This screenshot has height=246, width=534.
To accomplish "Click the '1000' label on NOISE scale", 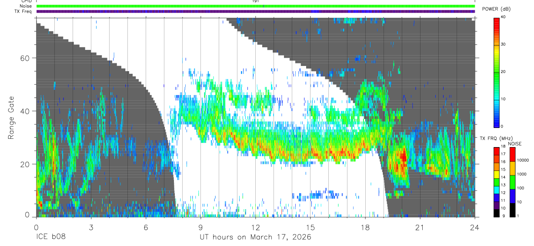I will pyautogui.click(x=522, y=174).
